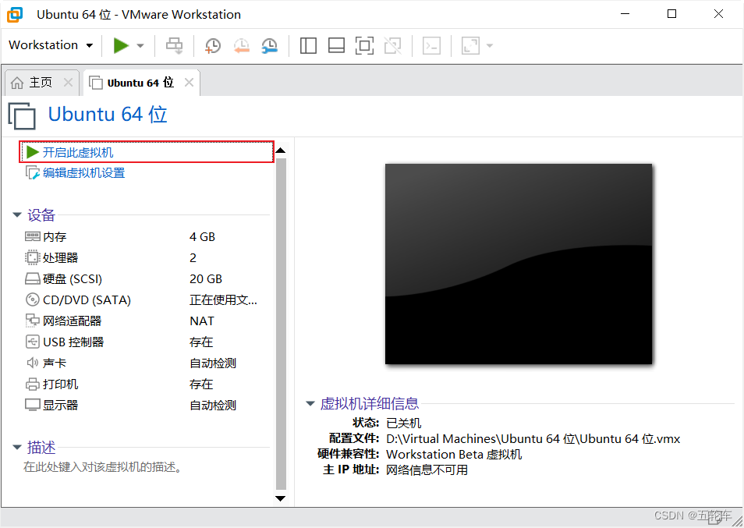
Task: Select the Ubuntu 64 位 tab
Action: 140,81
